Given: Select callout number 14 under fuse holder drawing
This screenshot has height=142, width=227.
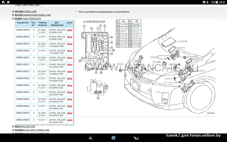Looking at the screenshot, I should click(x=98, y=98).
